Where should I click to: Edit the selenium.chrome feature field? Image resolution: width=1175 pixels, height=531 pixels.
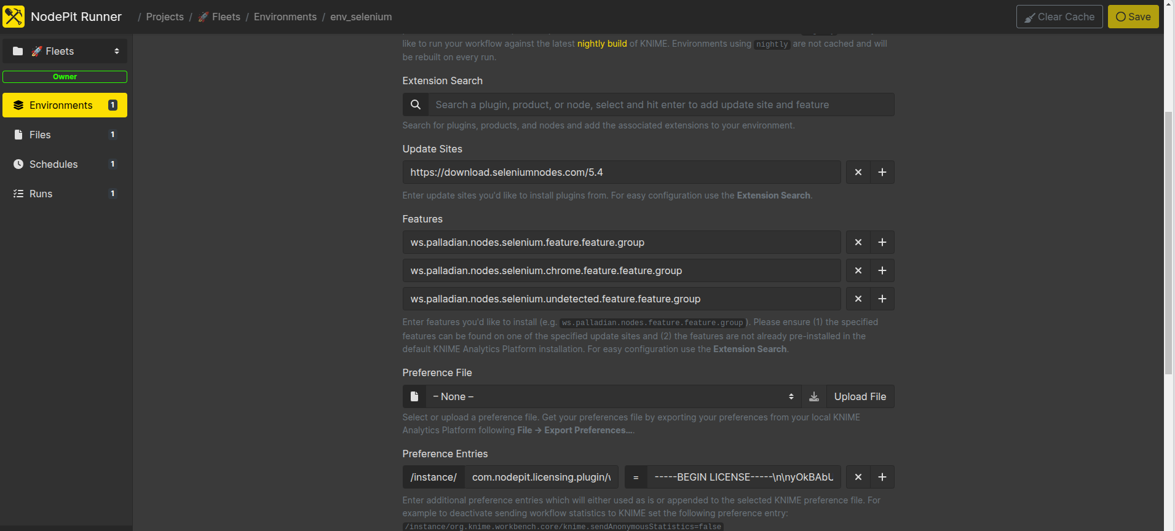click(x=622, y=270)
